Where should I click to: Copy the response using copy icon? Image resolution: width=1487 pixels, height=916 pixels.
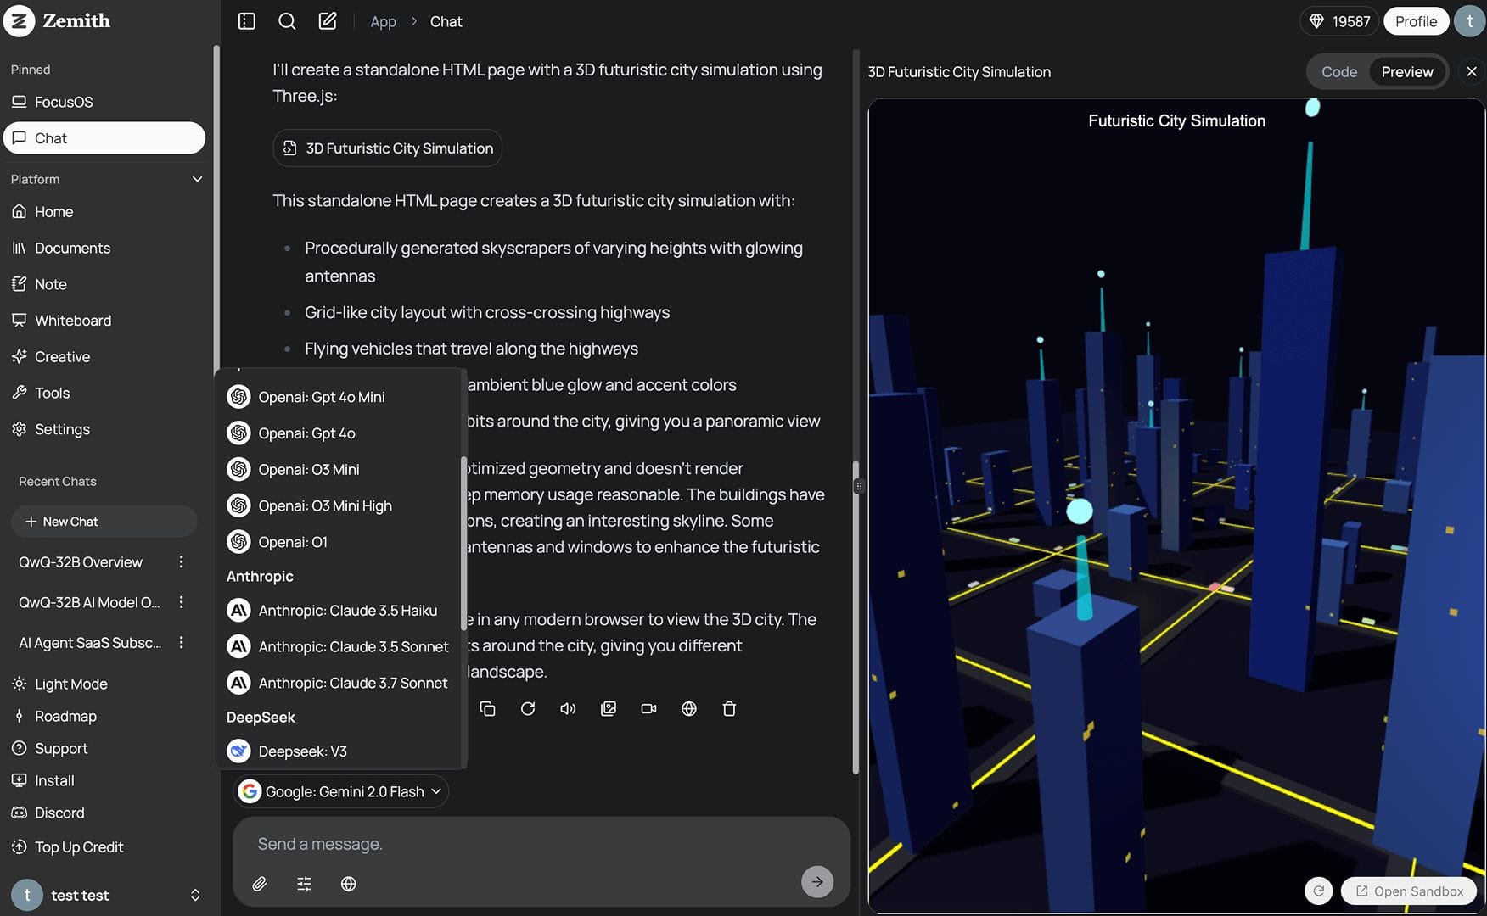(487, 709)
